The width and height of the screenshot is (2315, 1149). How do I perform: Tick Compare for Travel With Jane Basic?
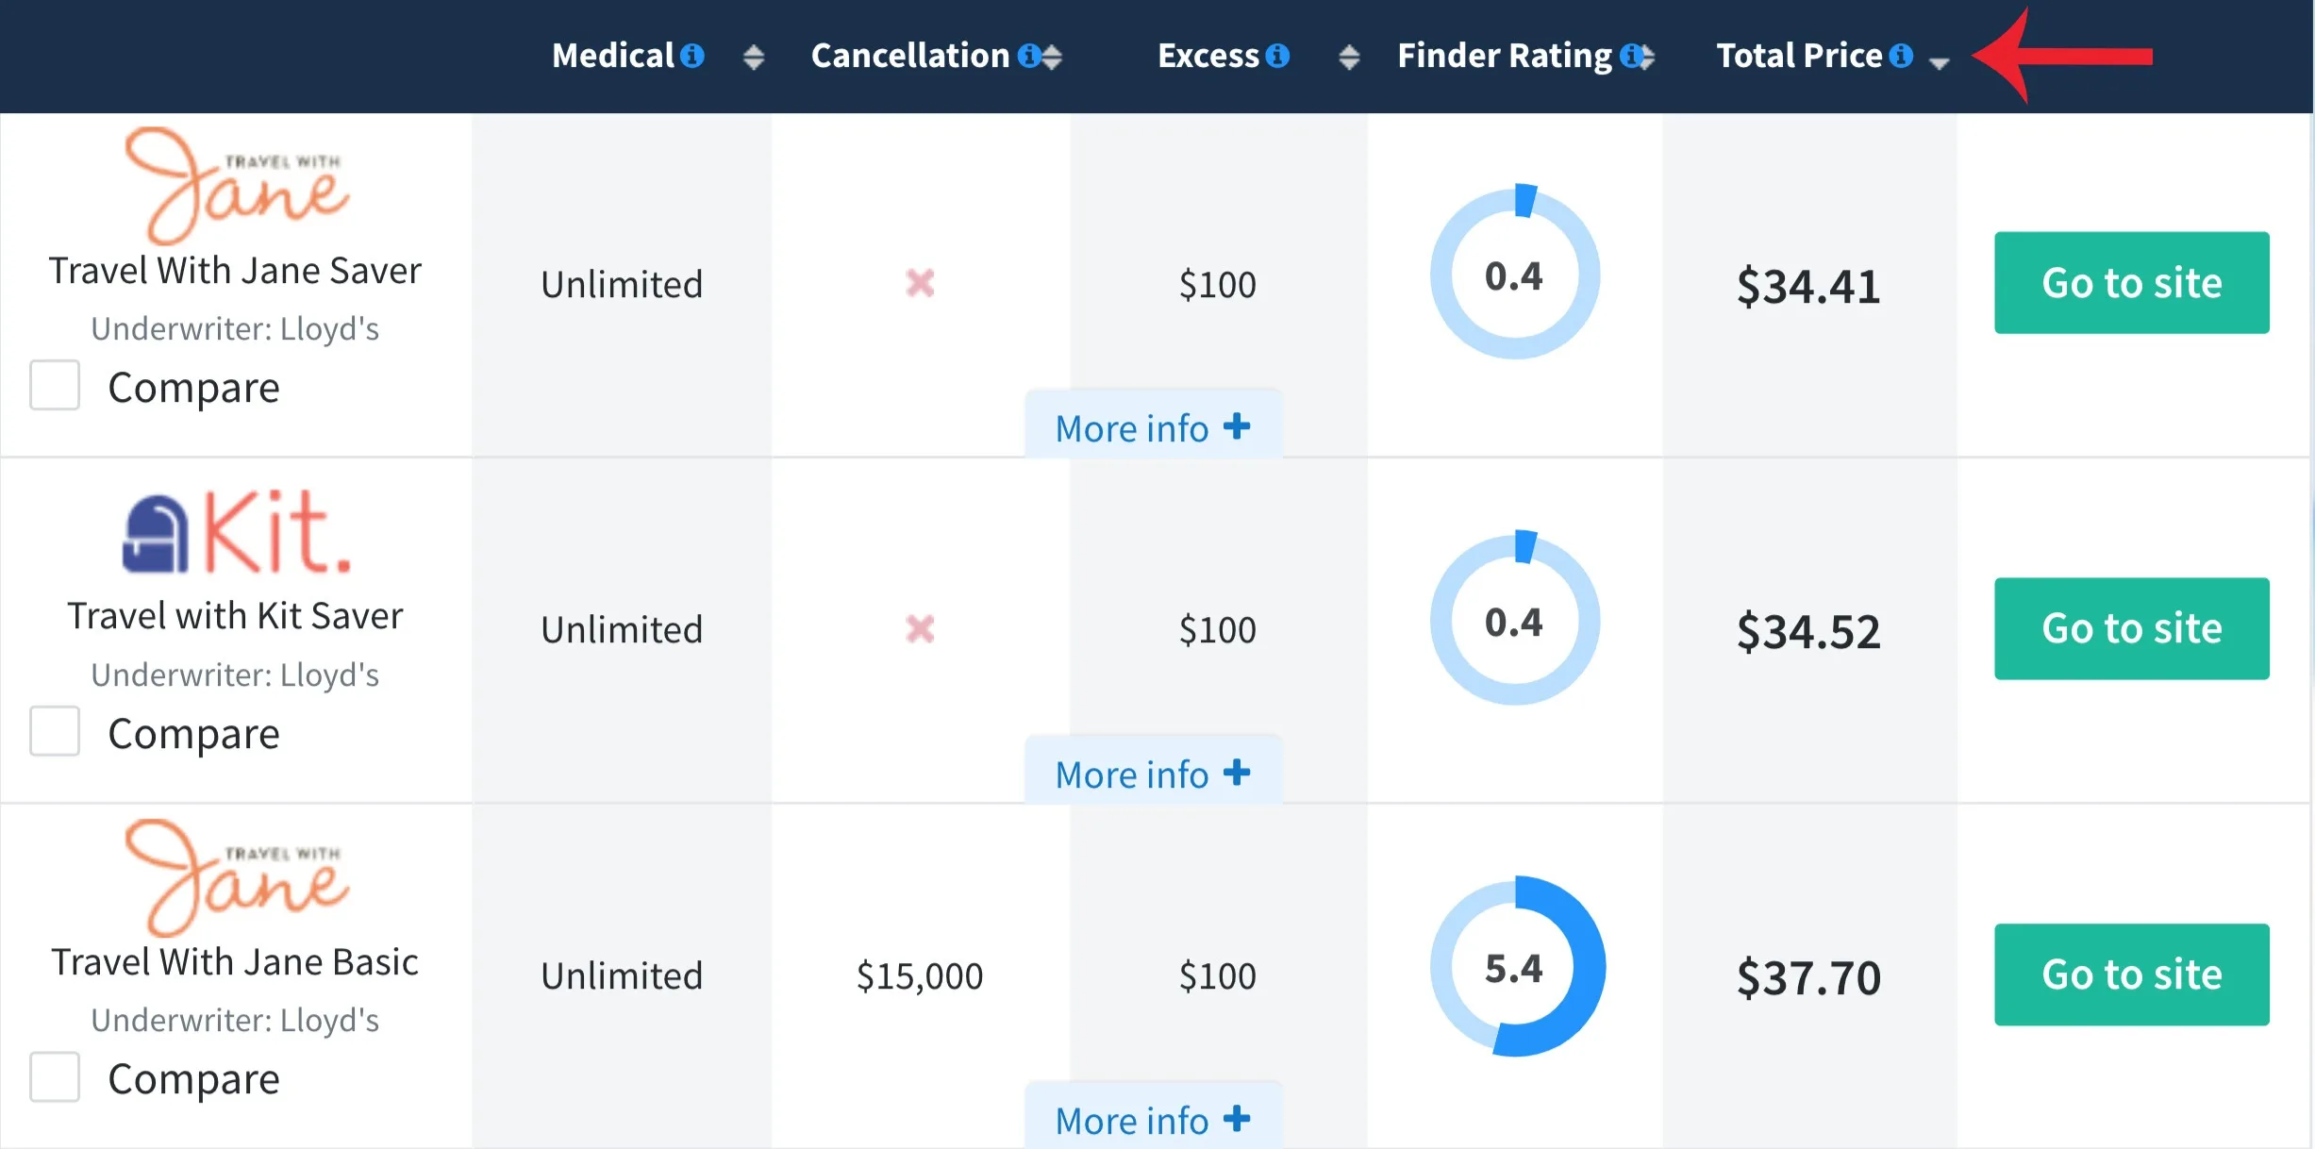(x=55, y=1076)
